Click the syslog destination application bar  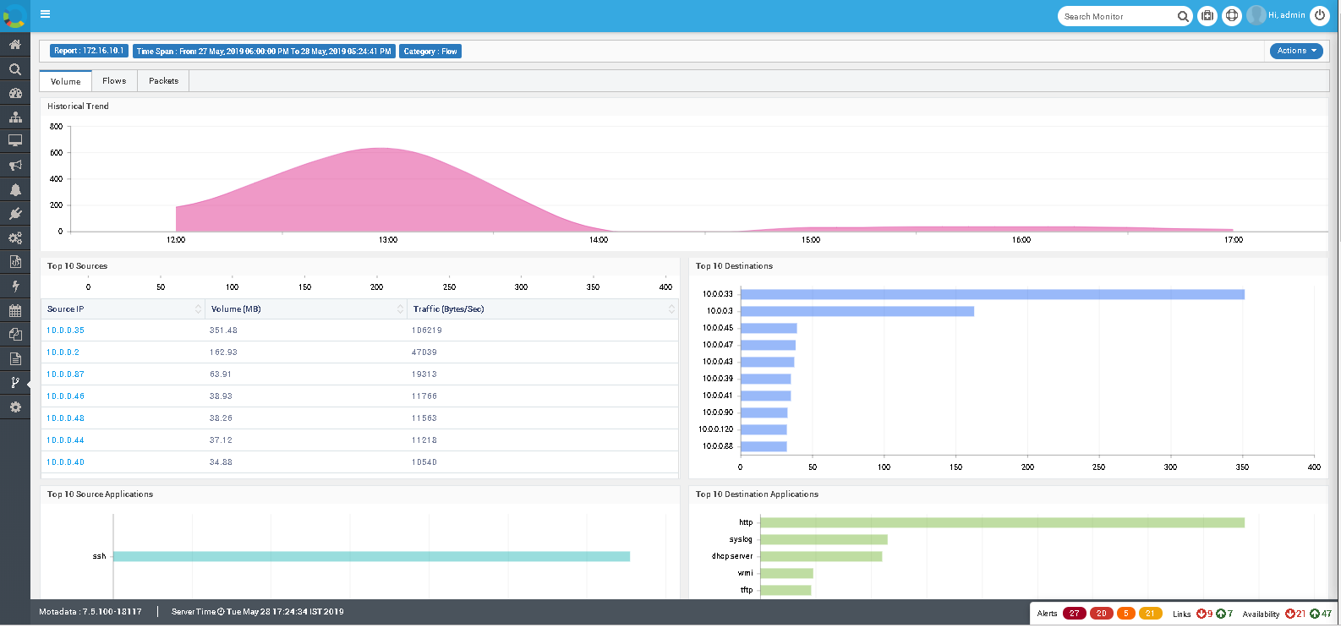(x=824, y=539)
